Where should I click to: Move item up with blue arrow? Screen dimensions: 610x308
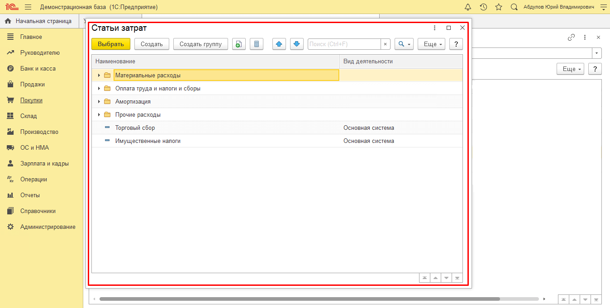[x=279, y=44]
